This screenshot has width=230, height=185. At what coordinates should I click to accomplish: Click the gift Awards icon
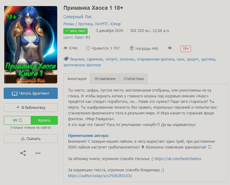pos(132,48)
